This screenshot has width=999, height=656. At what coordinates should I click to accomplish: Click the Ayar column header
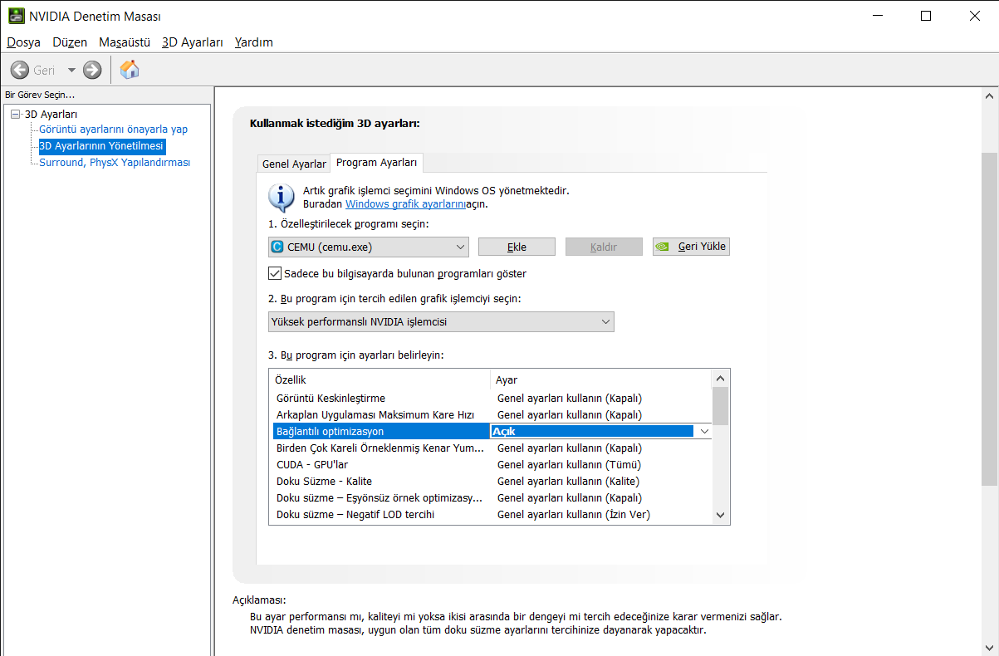(x=601, y=379)
